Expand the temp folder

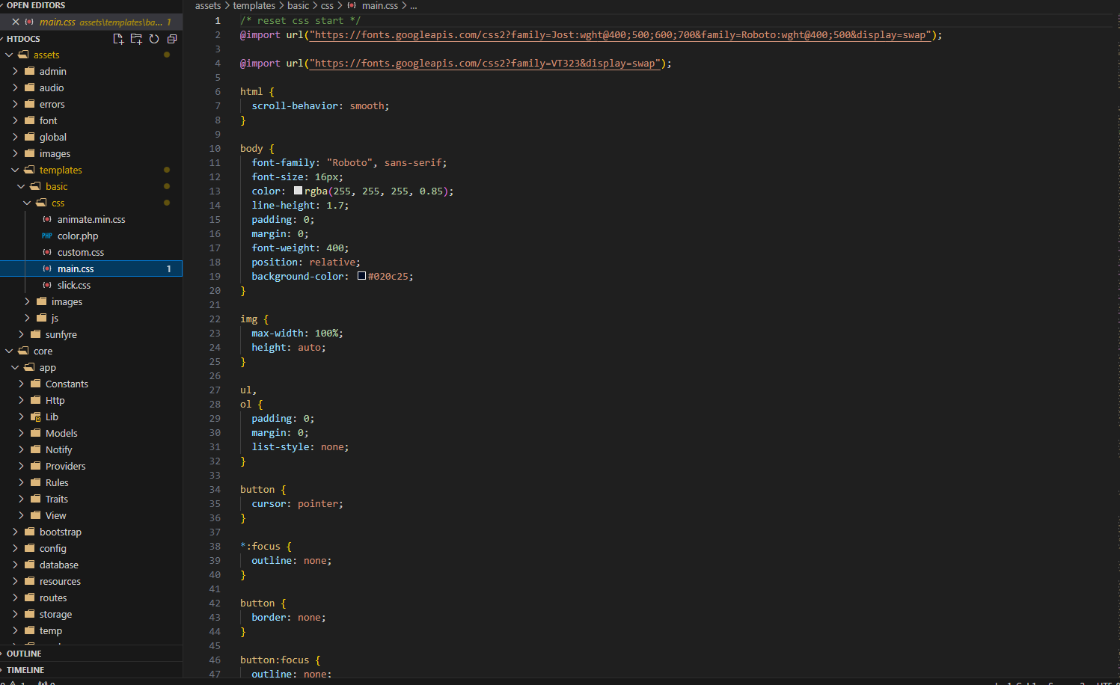pos(91,630)
